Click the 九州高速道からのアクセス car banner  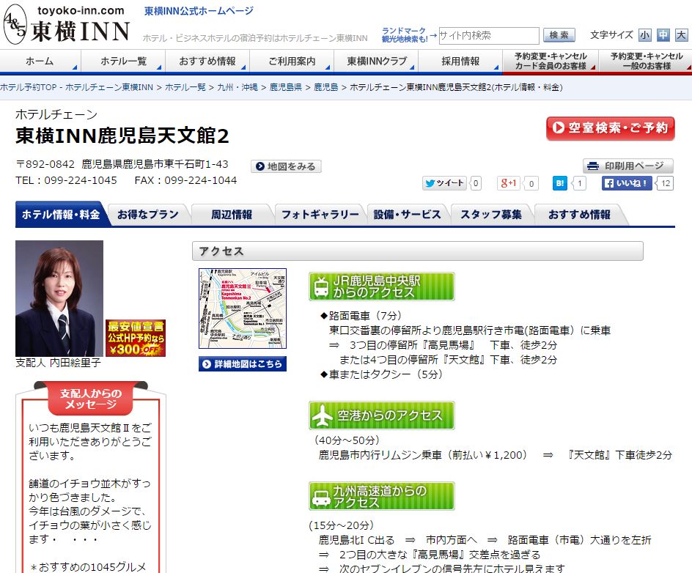pyautogui.click(x=382, y=496)
